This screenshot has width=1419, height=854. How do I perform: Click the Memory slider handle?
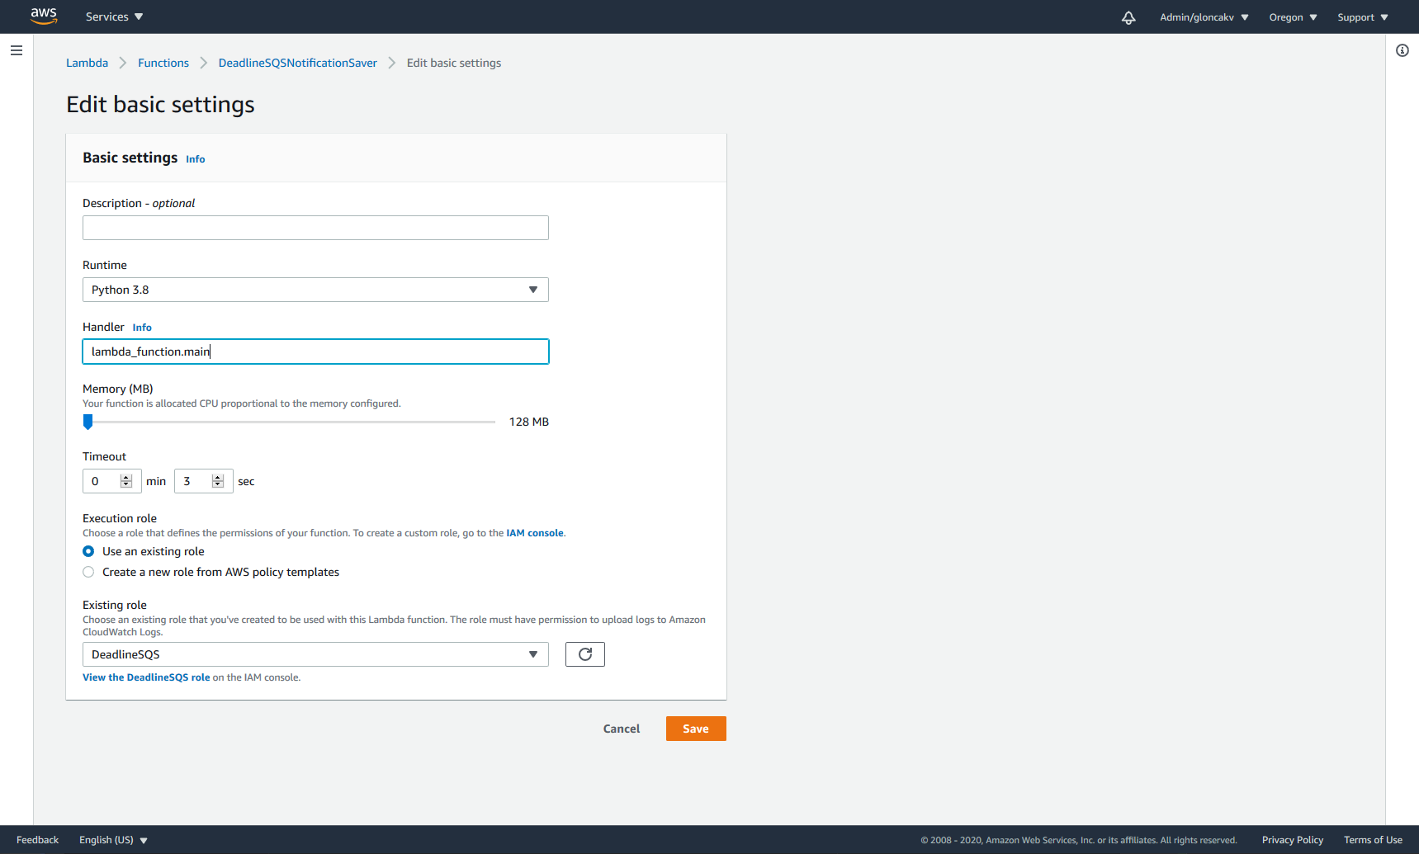pos(88,422)
